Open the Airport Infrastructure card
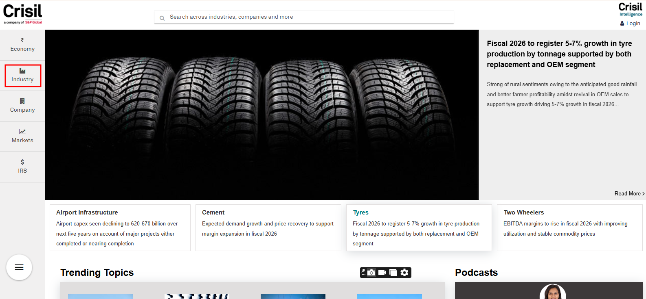Screen dimensions: 646x299 [x=120, y=227]
